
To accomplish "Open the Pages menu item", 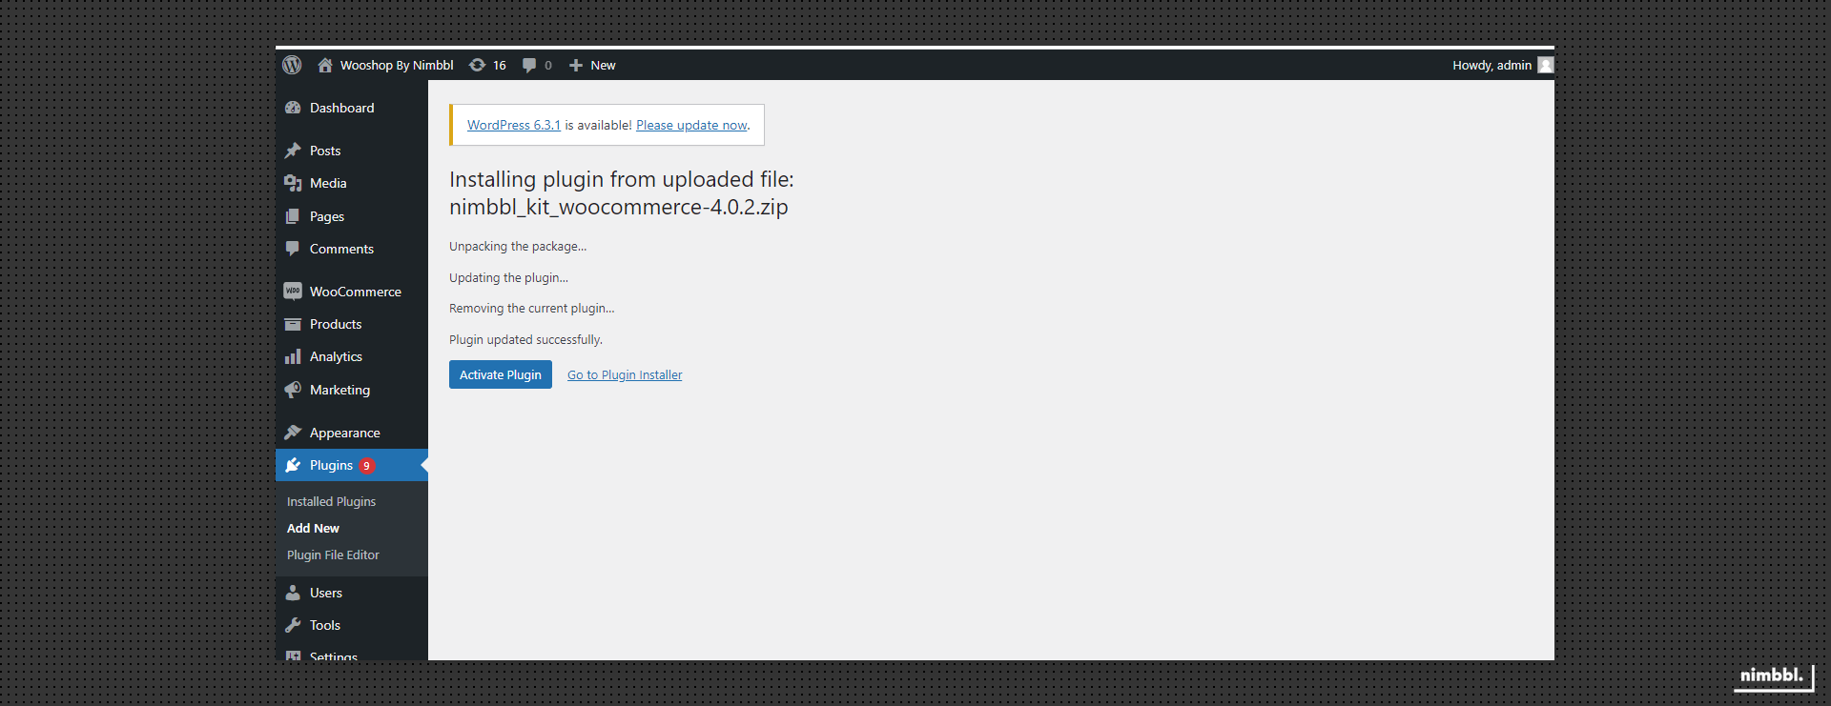I will click(x=352, y=216).
